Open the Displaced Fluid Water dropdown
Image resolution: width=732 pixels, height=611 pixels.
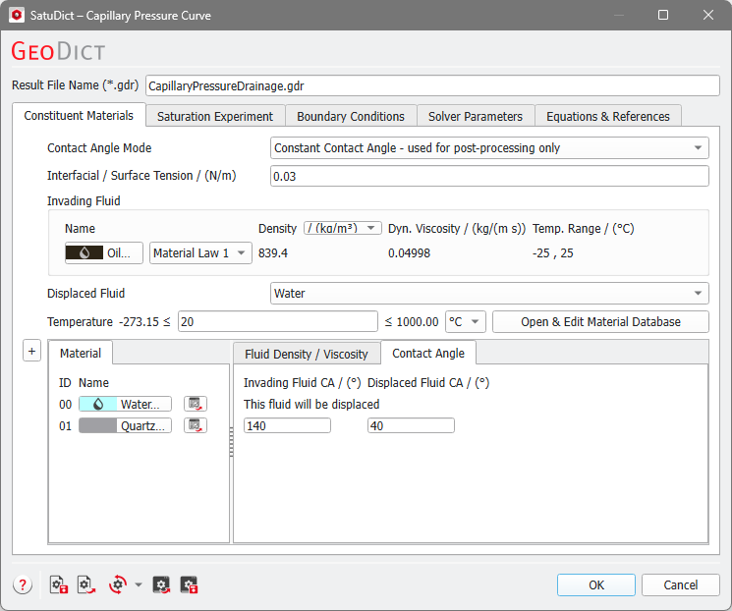pos(489,293)
